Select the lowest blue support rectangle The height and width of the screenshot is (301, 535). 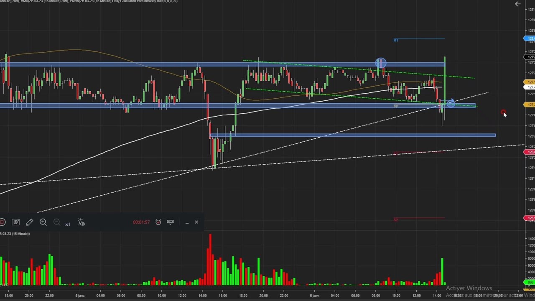pyautogui.click(x=353, y=135)
